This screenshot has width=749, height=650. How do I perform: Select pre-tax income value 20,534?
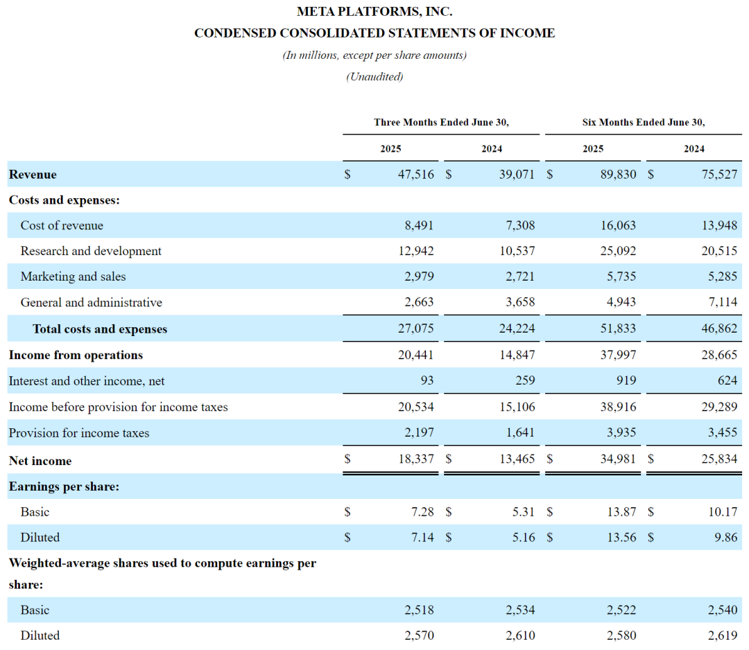pyautogui.click(x=416, y=407)
